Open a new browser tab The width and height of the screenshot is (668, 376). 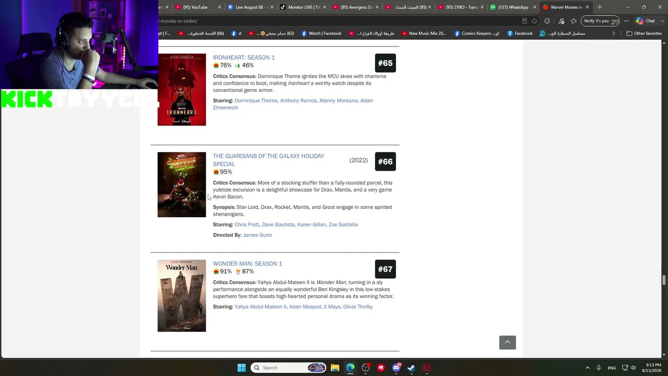600,7
